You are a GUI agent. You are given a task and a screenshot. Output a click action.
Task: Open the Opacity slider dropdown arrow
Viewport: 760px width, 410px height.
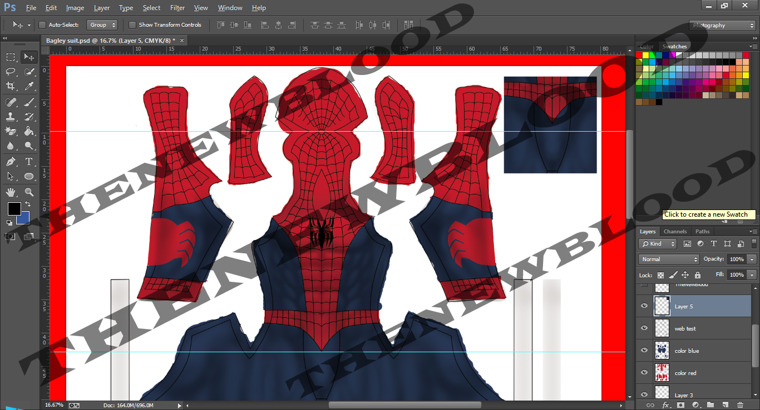[752, 259]
